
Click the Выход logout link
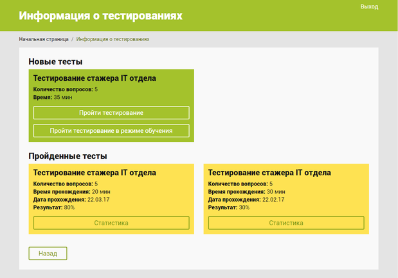369,6
